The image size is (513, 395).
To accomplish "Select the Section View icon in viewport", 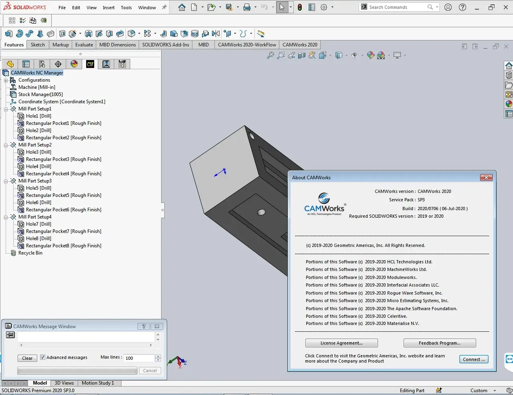I will tap(302, 56).
